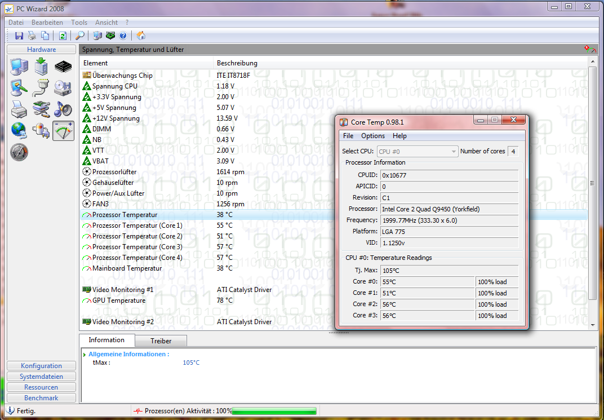
Task: Open the Multimedia note and speaker icon
Action: pos(63,109)
